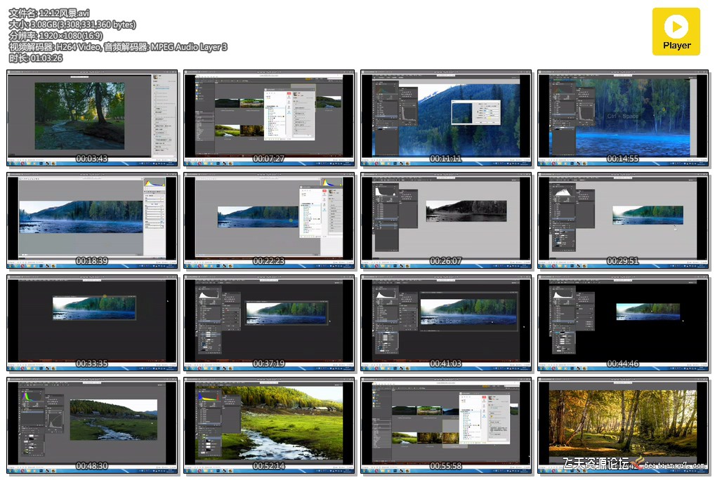Image resolution: width=715 pixels, height=480 pixels.
Task: Open the thumbnail at 00:22:23
Action: coord(269,220)
